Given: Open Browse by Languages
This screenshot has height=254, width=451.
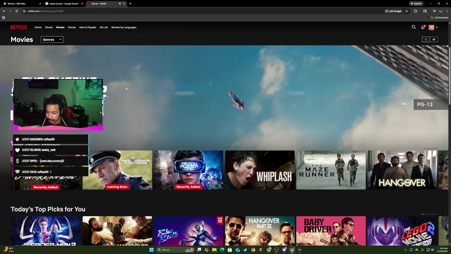Looking at the screenshot, I should [x=124, y=27].
